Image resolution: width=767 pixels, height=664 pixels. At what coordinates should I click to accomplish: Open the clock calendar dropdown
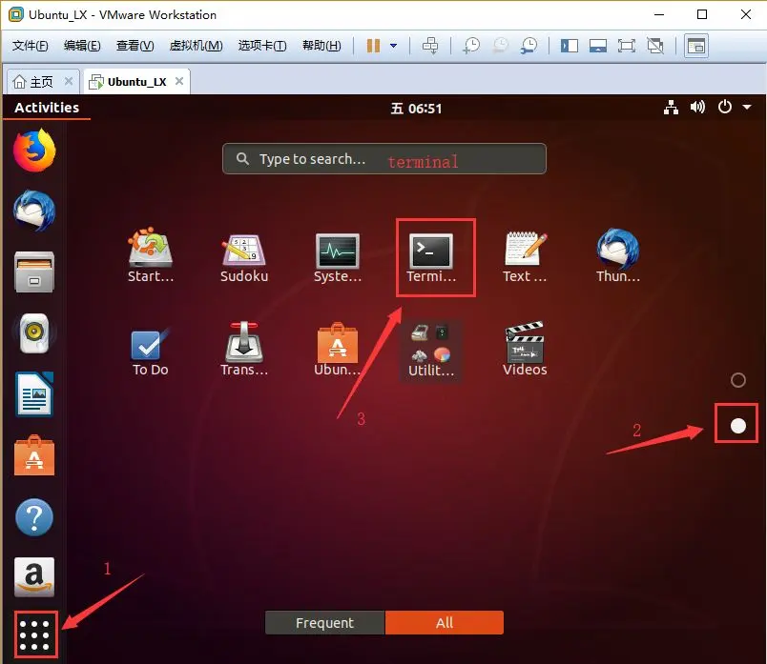[416, 108]
